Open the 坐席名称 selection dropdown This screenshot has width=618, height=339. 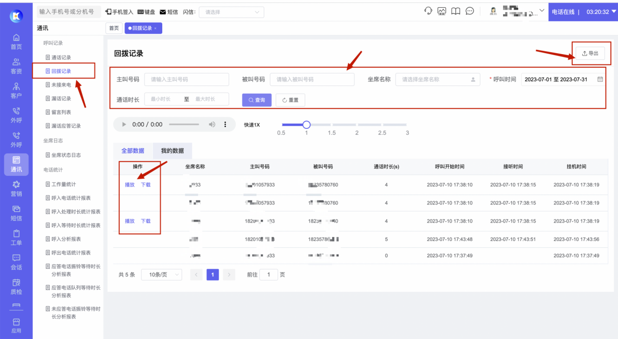(x=437, y=80)
